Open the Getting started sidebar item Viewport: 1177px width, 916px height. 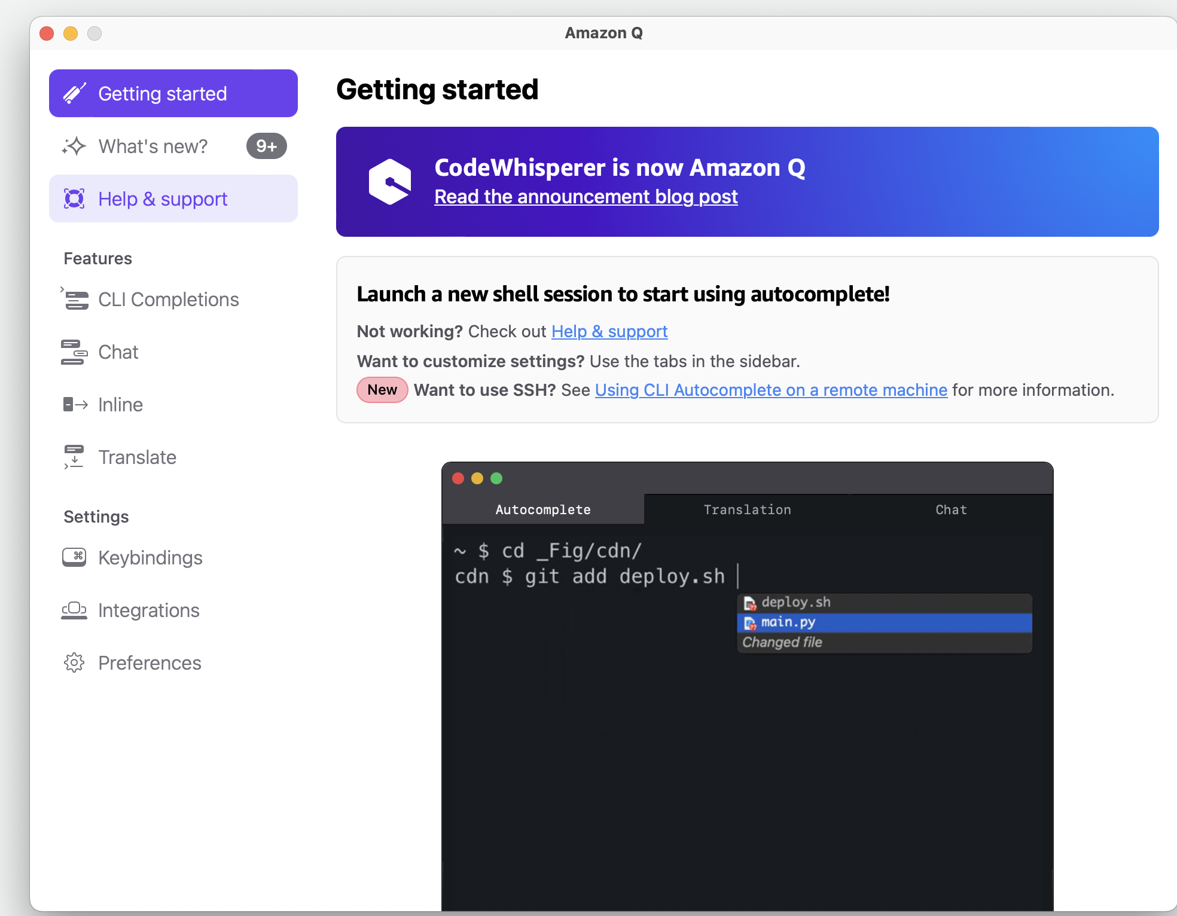[x=173, y=93]
